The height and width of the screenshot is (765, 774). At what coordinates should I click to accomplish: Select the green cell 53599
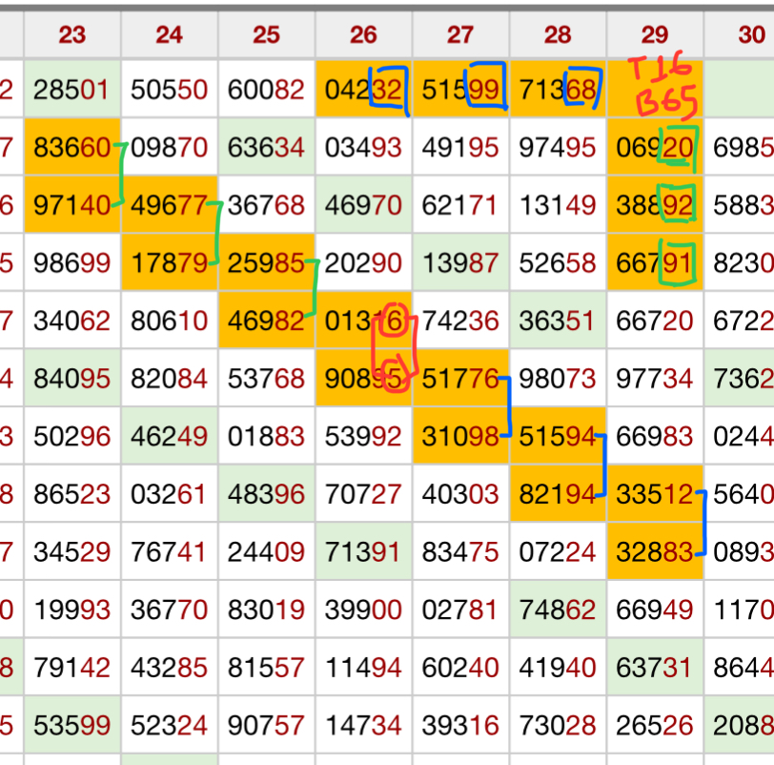[x=72, y=725]
